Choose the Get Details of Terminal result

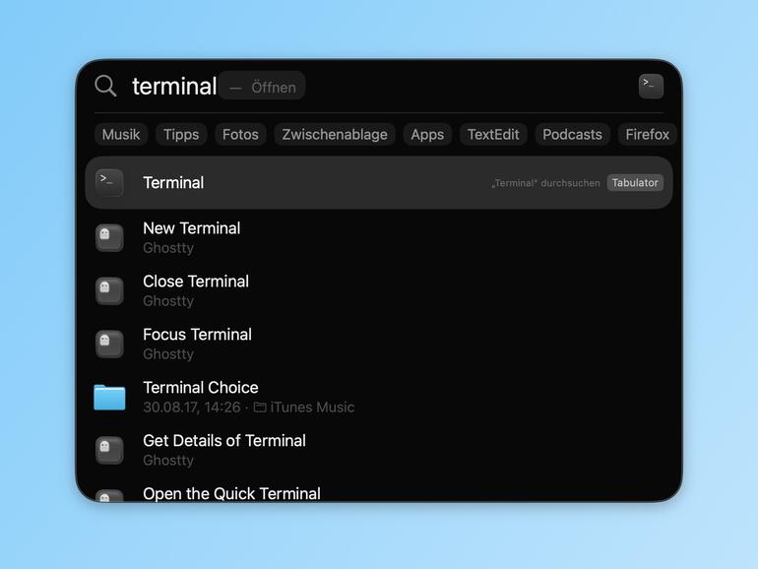pyautogui.click(x=379, y=450)
